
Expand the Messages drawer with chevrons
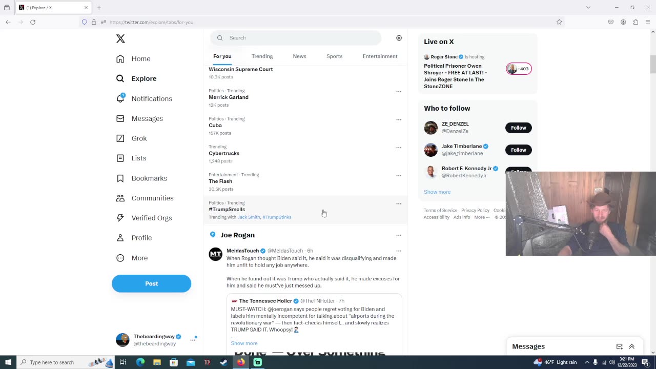(x=631, y=346)
